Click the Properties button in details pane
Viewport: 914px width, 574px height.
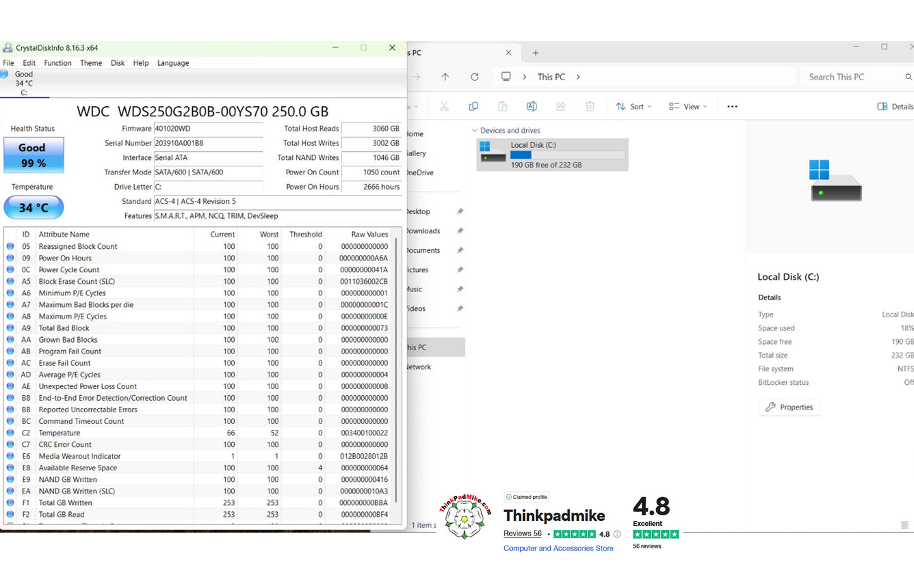[789, 407]
